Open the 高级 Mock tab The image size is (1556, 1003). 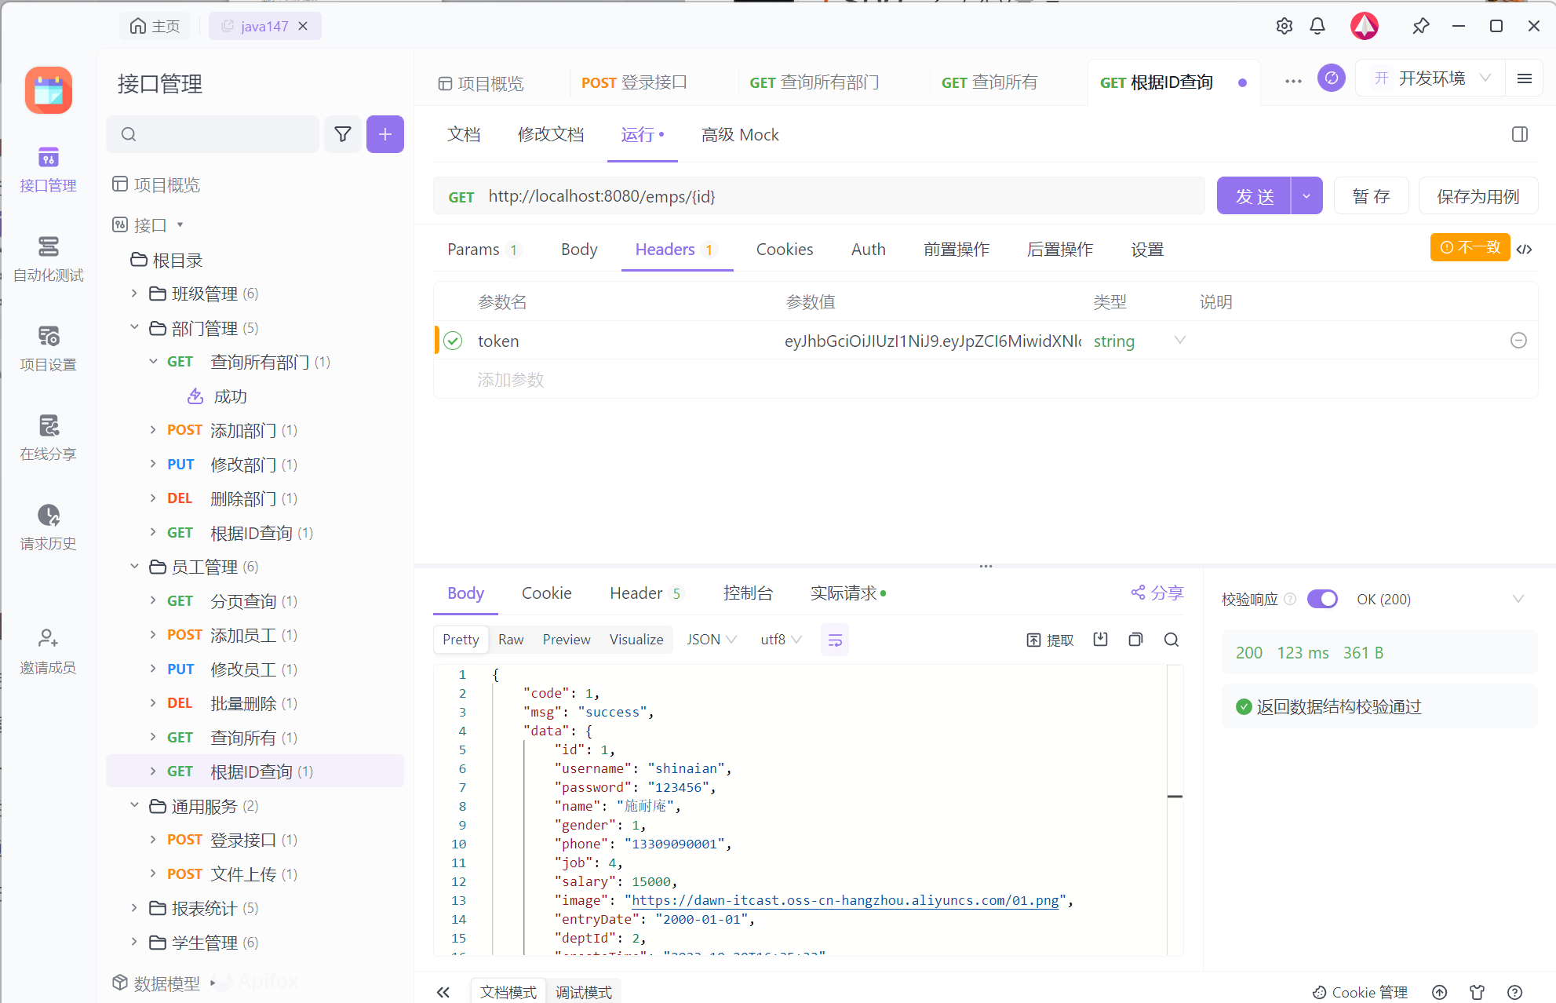click(740, 135)
